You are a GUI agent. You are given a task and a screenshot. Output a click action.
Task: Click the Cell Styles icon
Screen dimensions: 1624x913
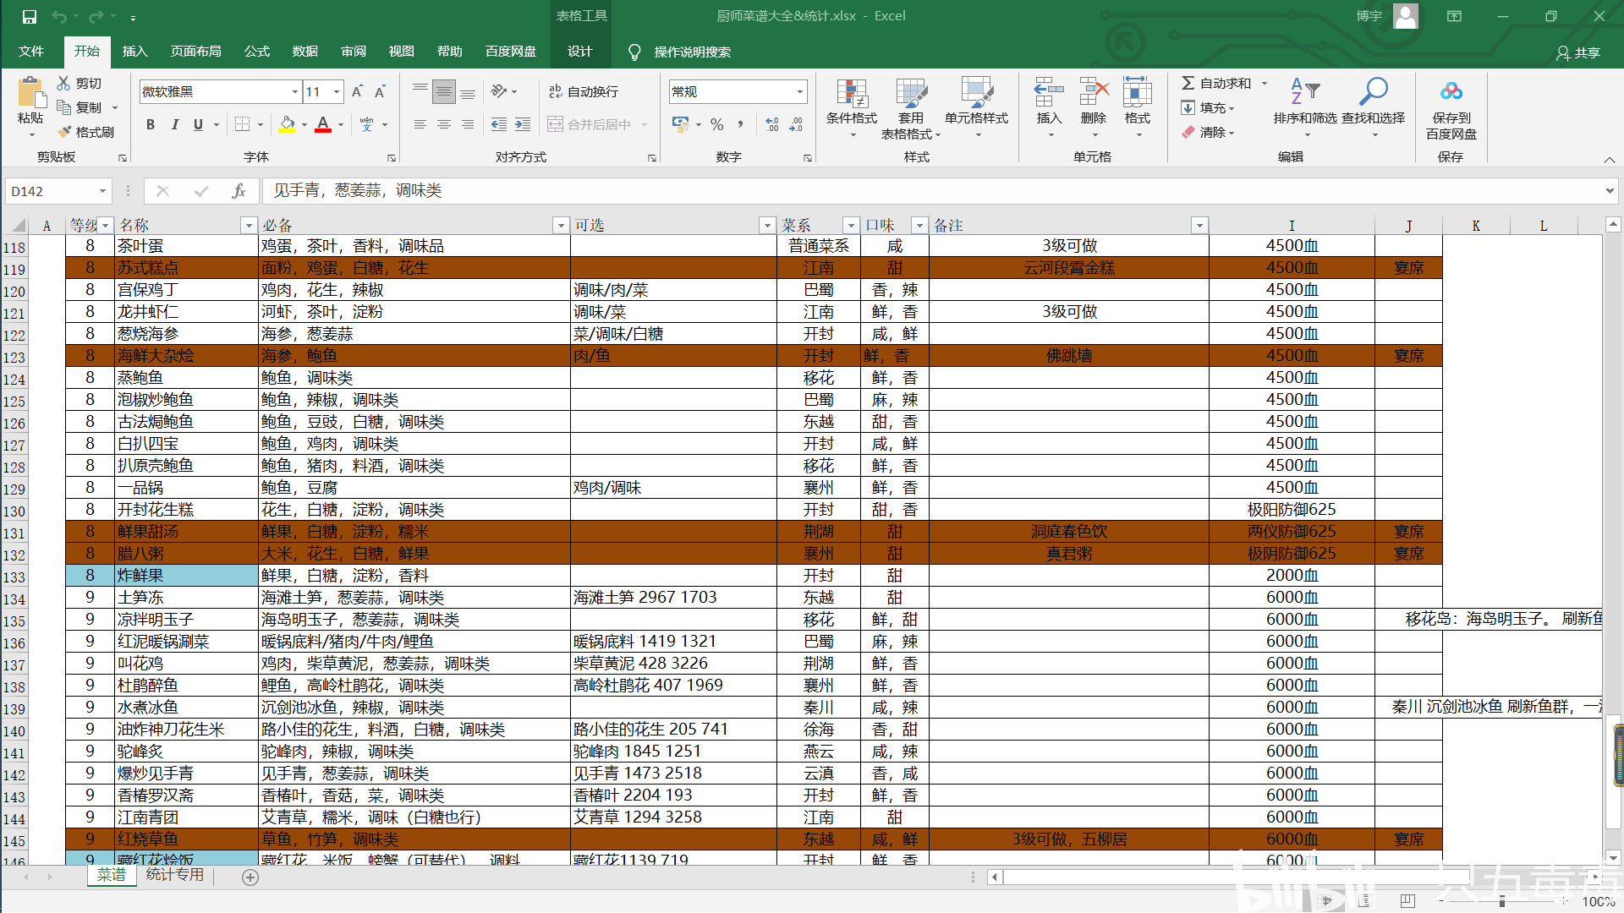click(x=976, y=94)
